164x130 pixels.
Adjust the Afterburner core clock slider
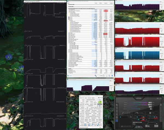(137, 117)
